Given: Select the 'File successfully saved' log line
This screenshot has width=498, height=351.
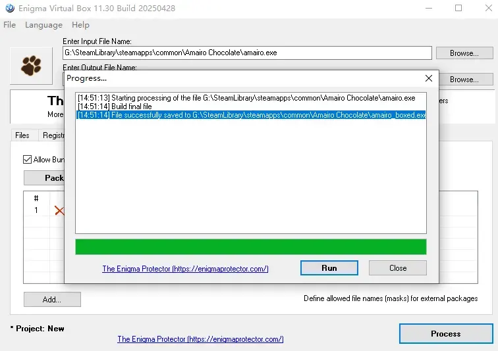Looking at the screenshot, I should (x=251, y=115).
